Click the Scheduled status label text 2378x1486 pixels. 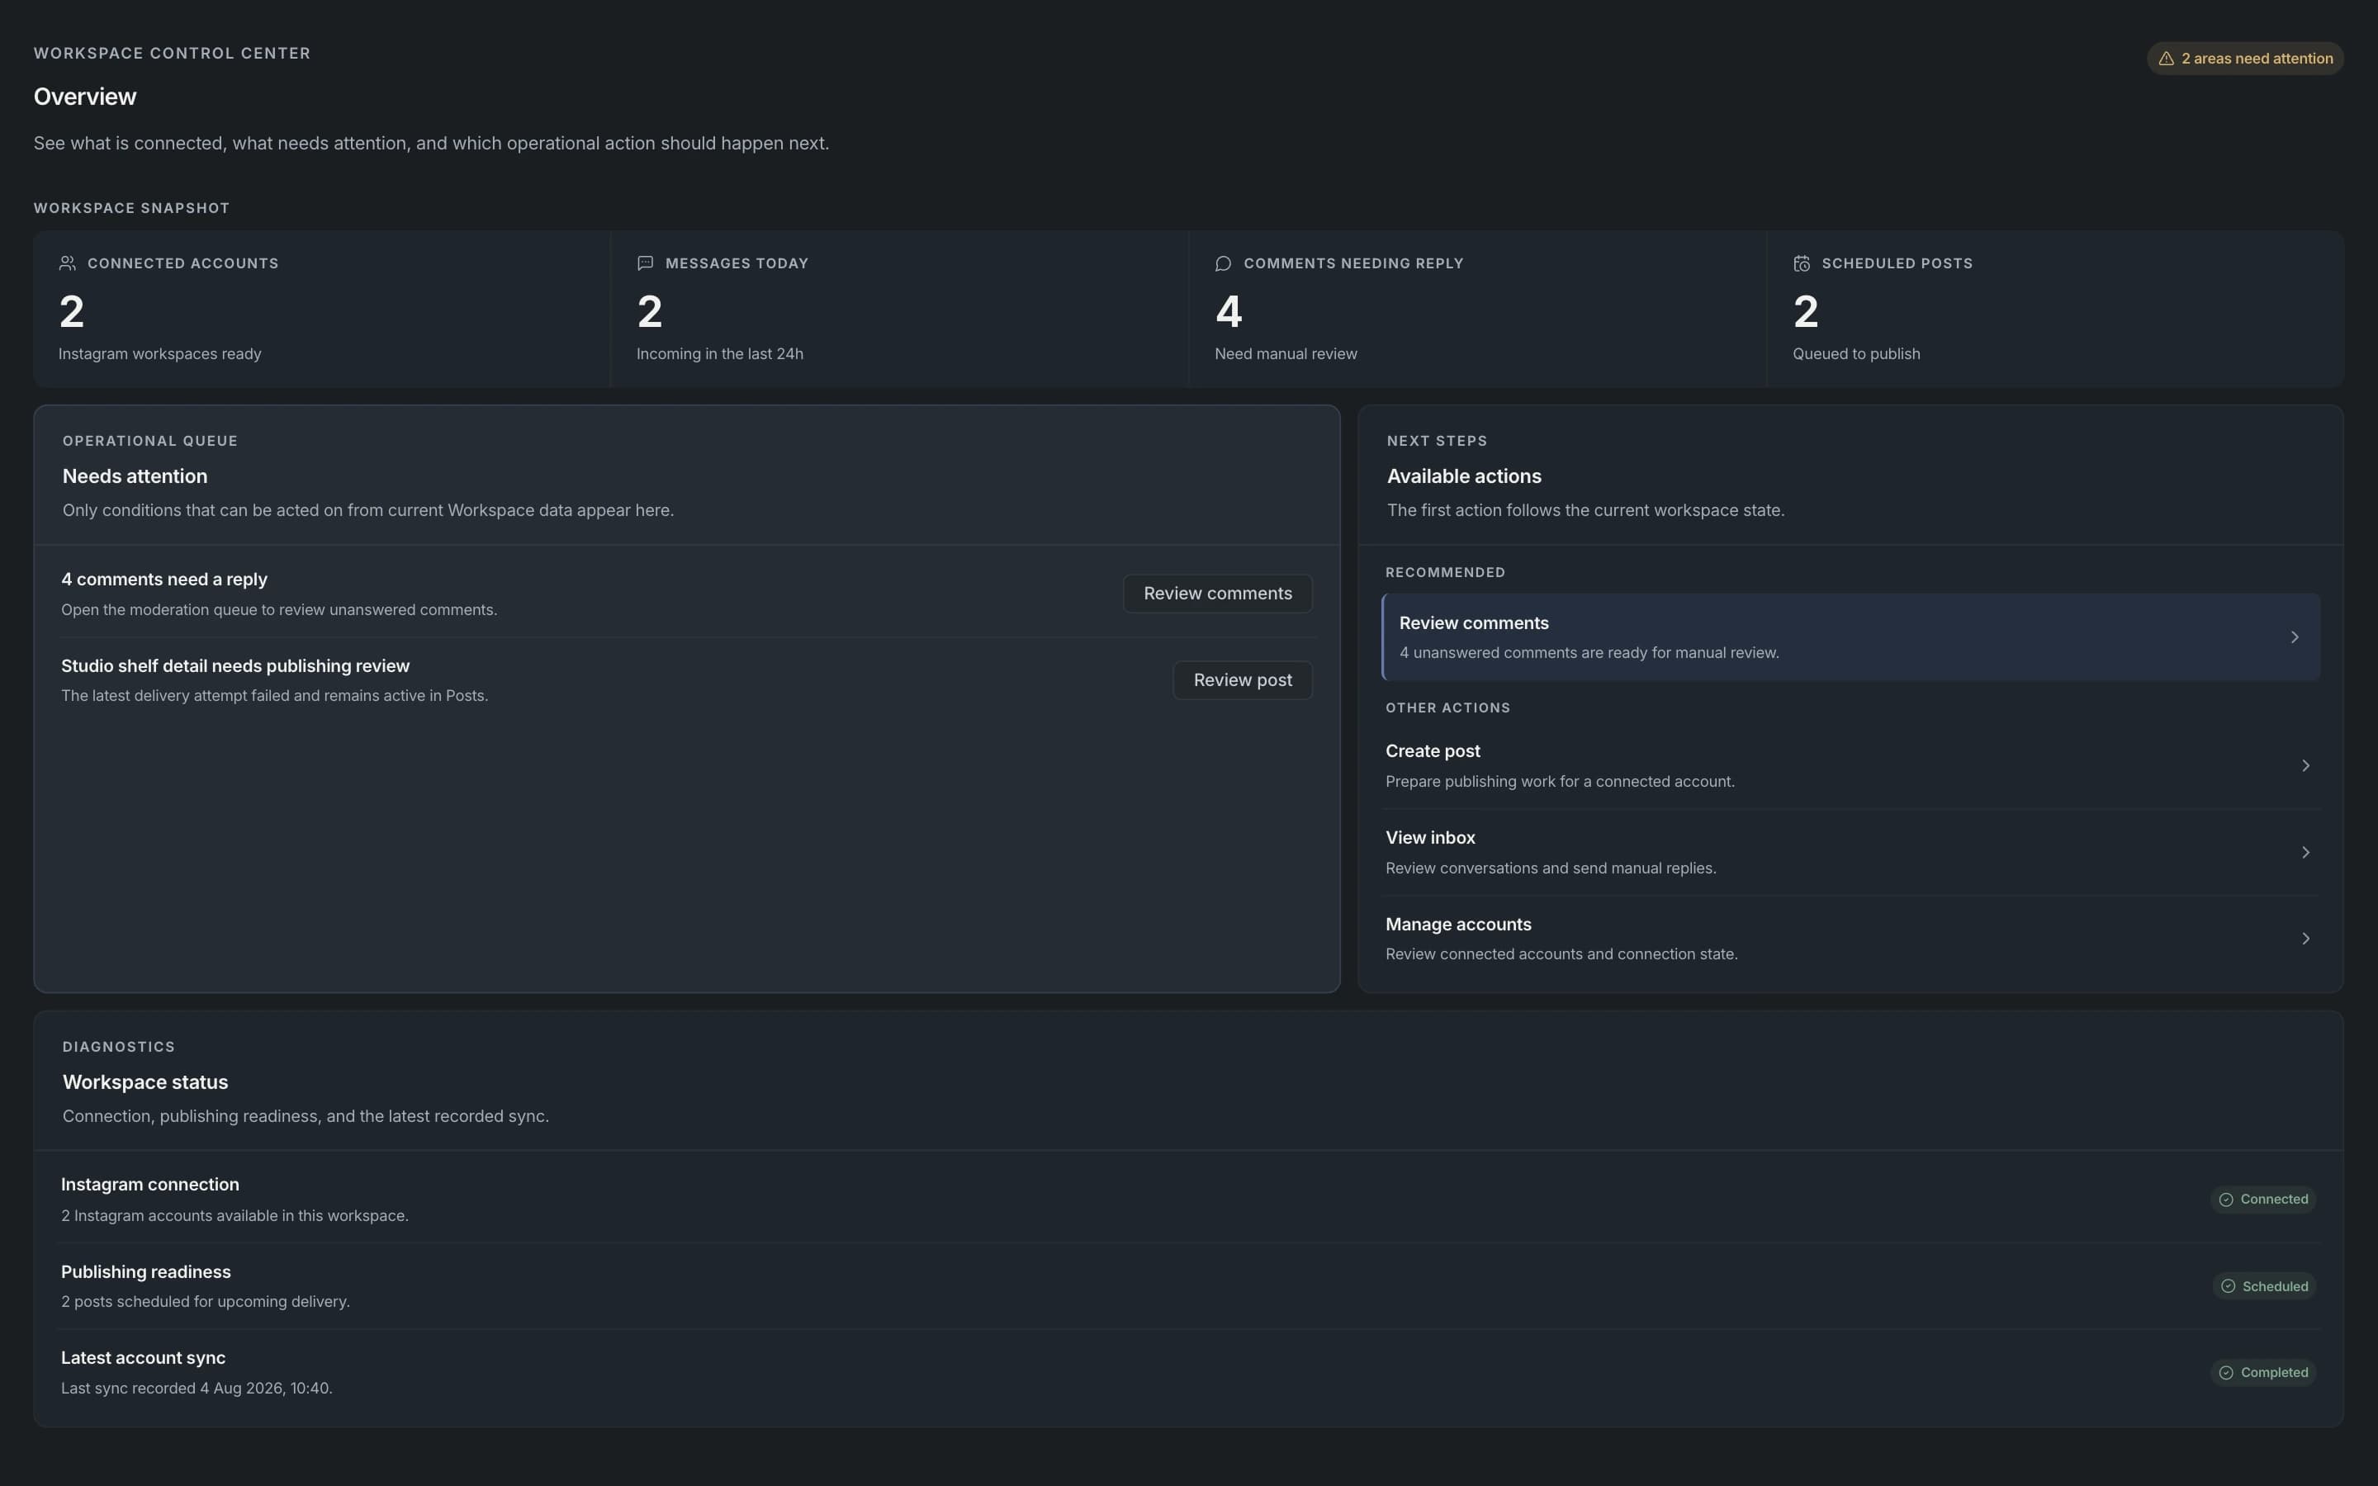[2275, 1286]
